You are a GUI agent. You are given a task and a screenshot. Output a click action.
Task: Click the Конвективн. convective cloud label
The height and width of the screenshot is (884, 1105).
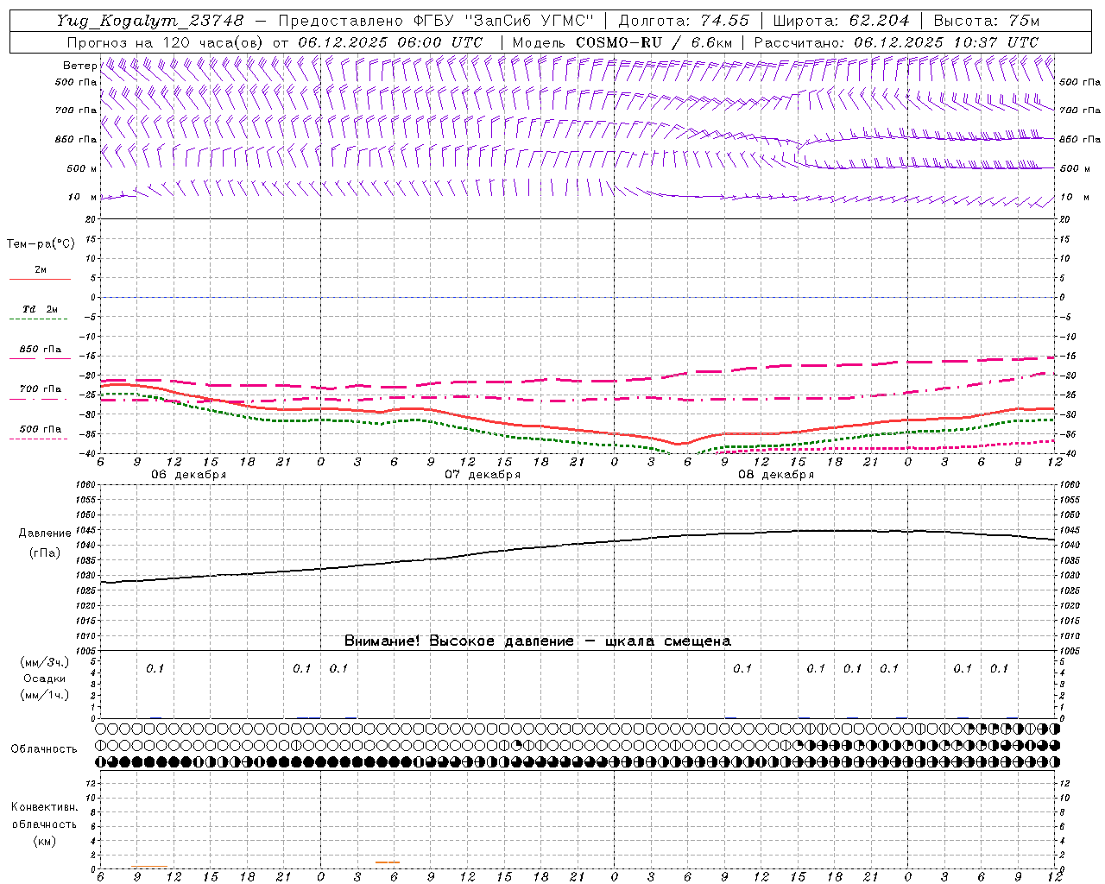(x=44, y=807)
